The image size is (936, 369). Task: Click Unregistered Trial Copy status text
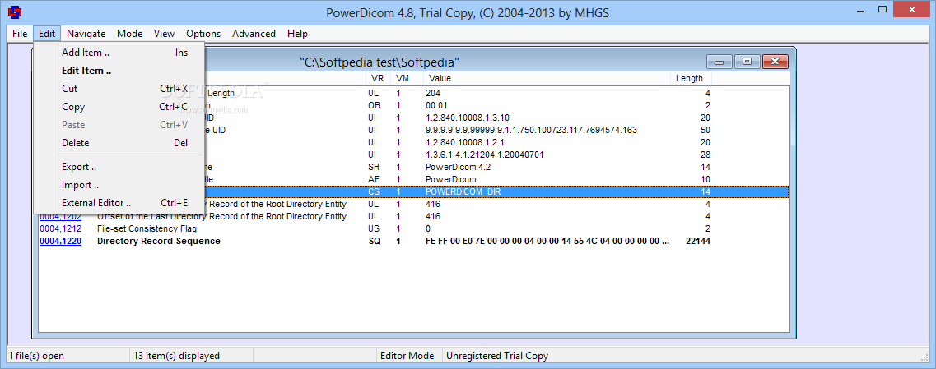[498, 356]
